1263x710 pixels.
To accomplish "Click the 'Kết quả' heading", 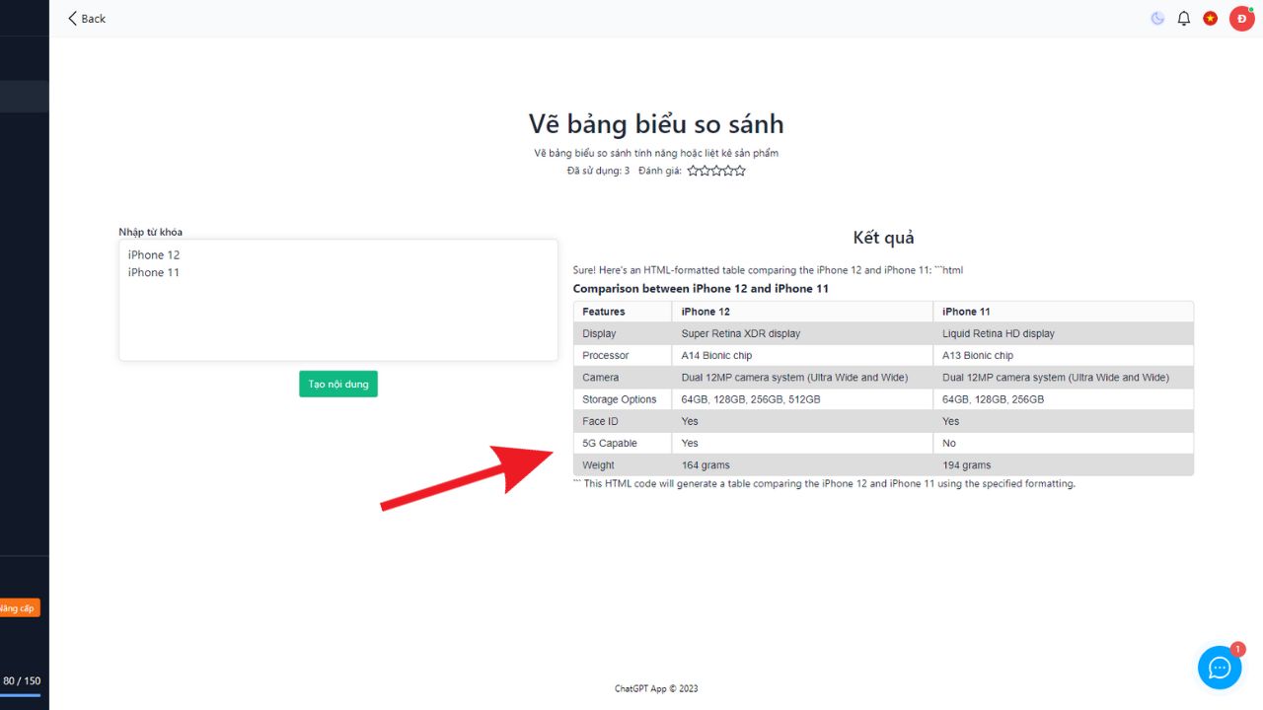I will click(x=883, y=238).
